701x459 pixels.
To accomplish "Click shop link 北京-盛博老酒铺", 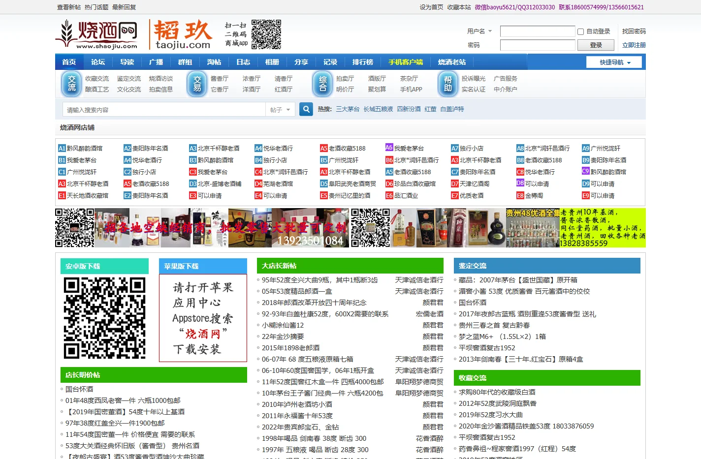I will click(220, 184).
